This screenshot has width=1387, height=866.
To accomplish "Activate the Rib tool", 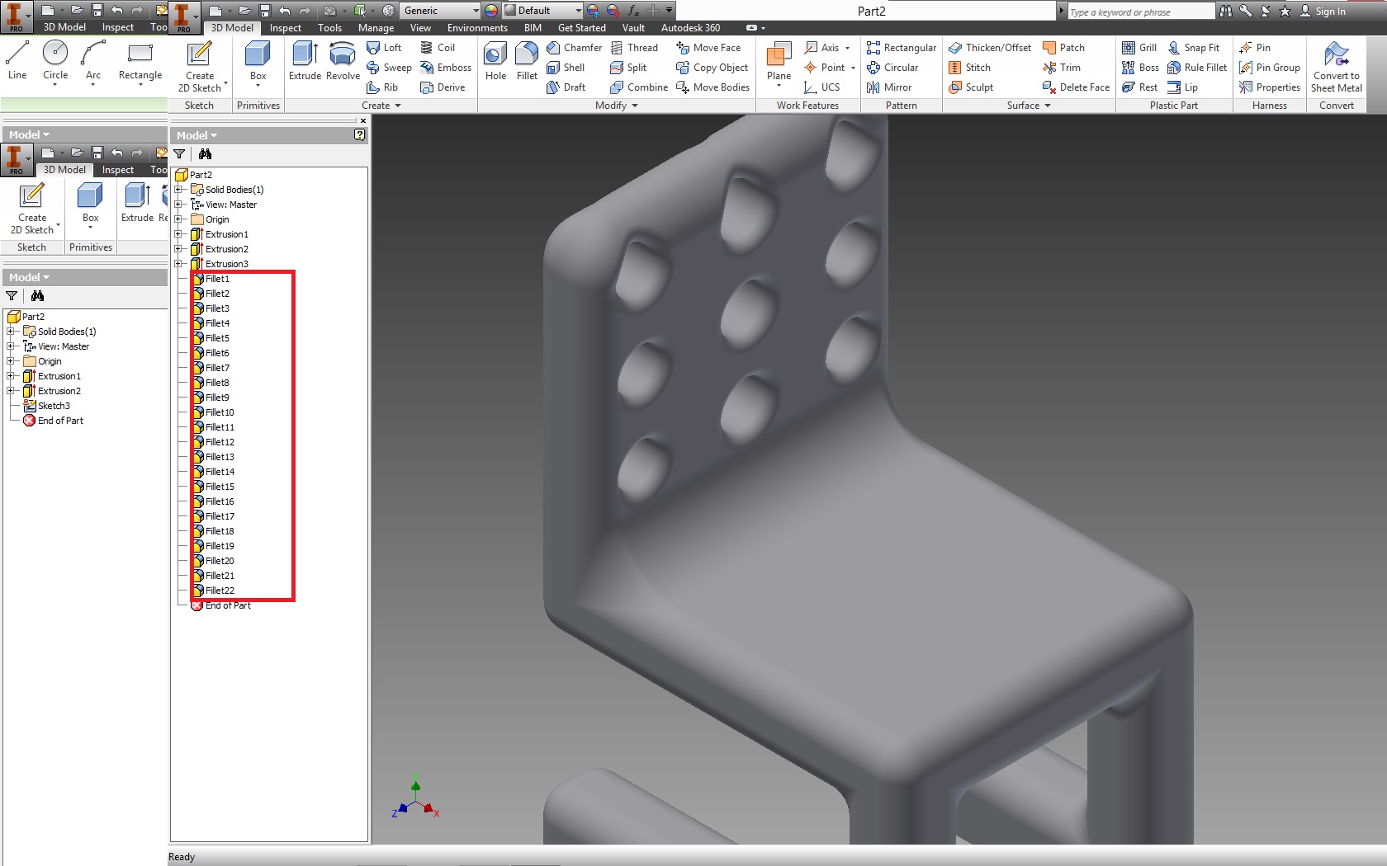I will point(382,87).
